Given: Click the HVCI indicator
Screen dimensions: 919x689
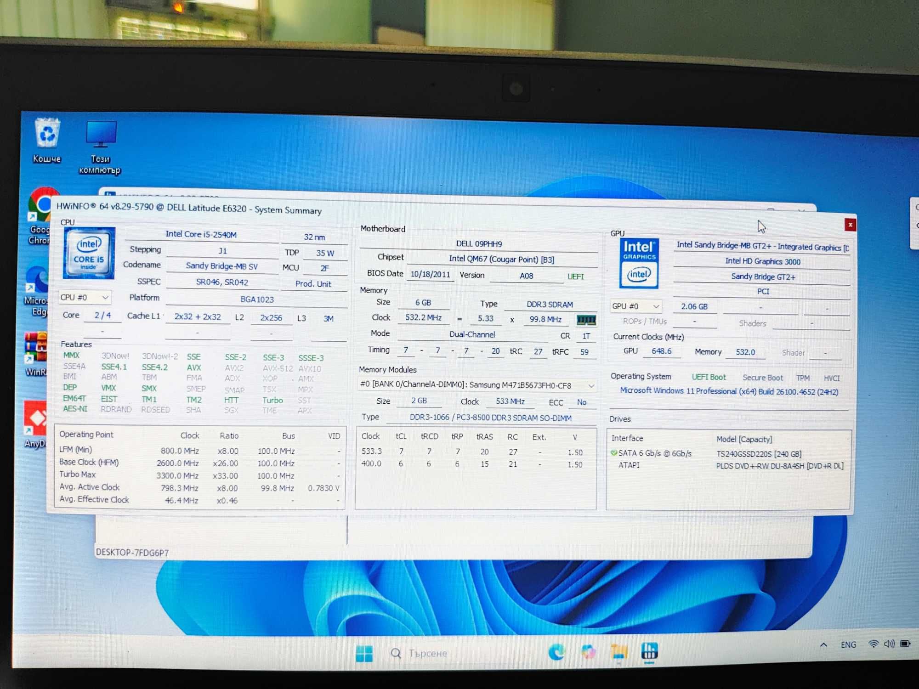Looking at the screenshot, I should pos(831,378).
